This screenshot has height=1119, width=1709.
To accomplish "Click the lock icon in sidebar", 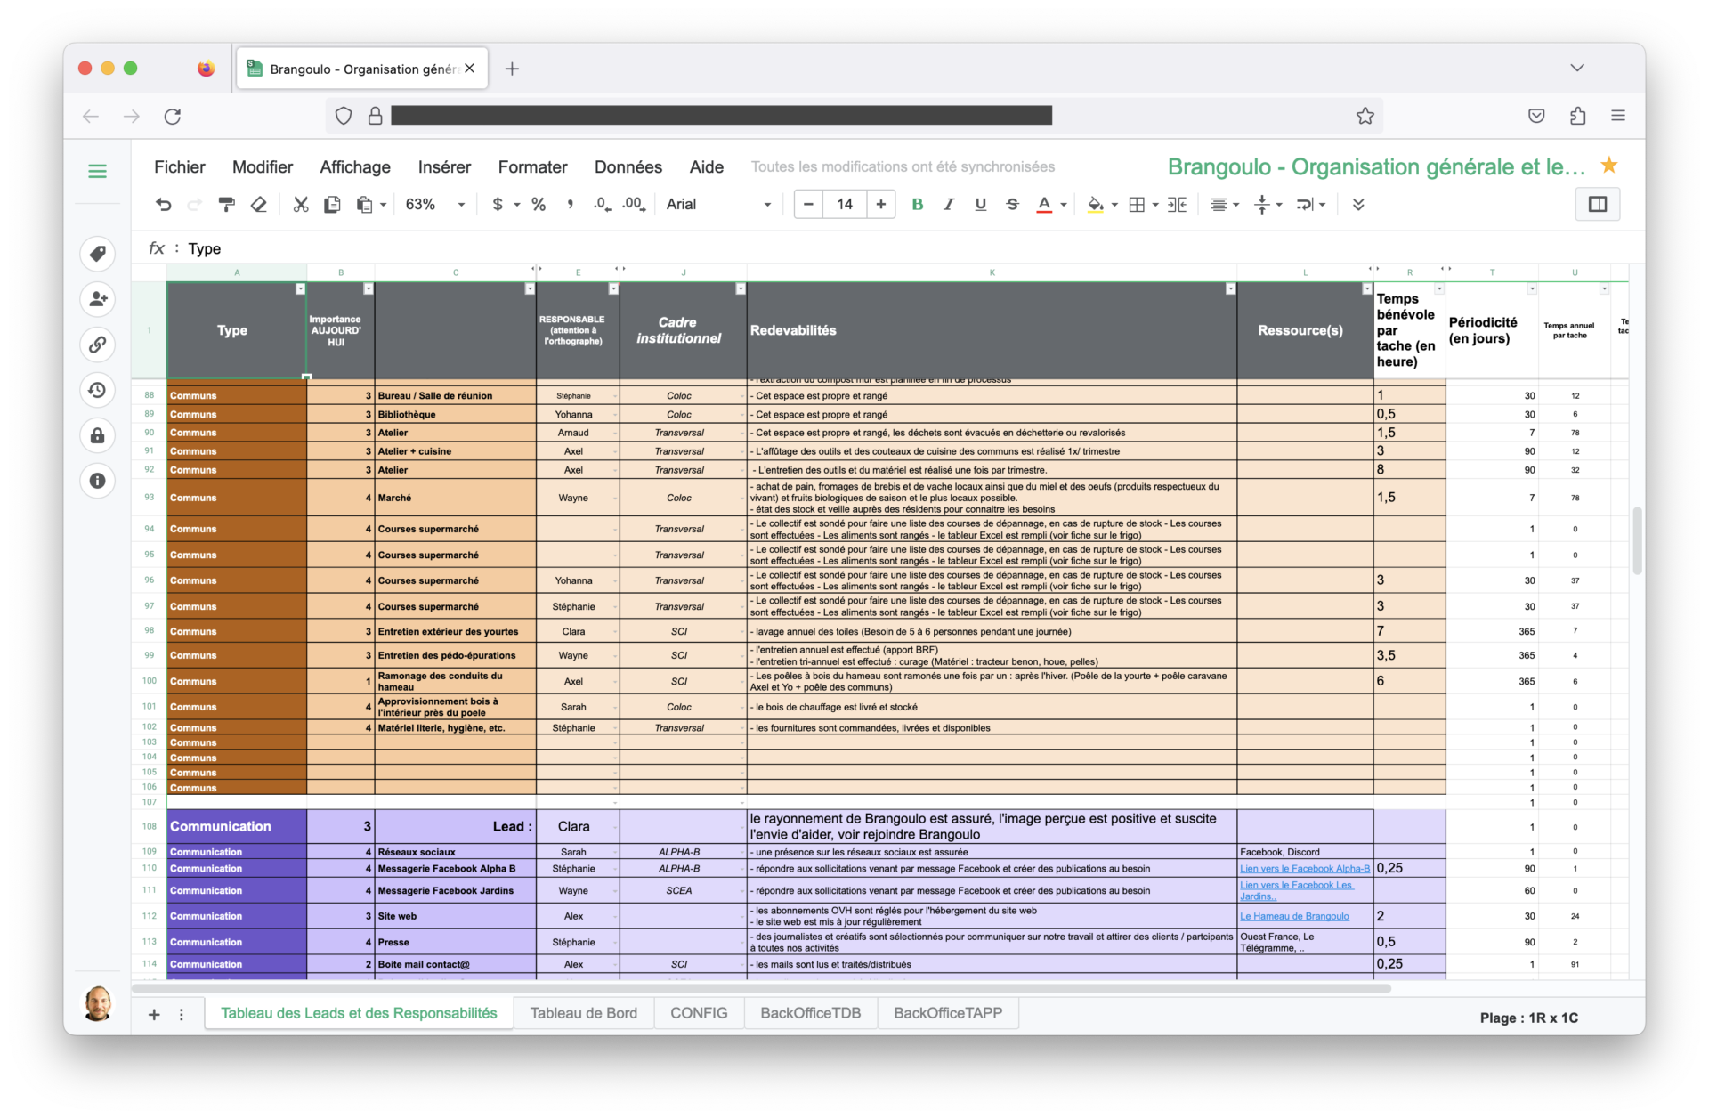I will tap(98, 435).
